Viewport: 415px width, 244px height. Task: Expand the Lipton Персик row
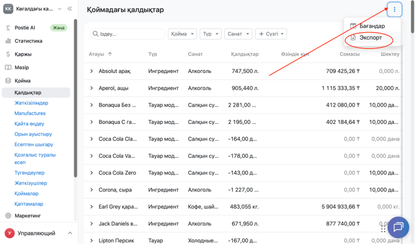click(91, 240)
